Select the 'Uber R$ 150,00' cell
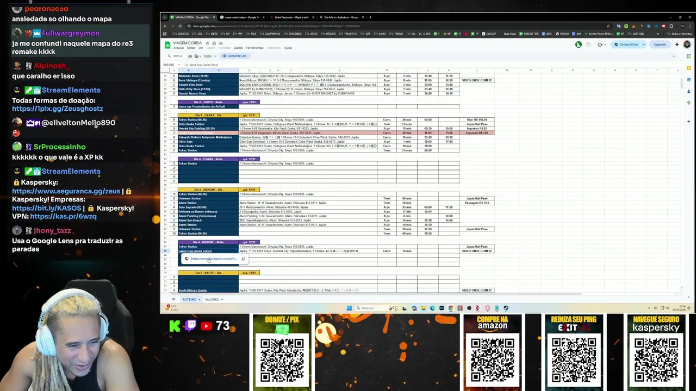The width and height of the screenshot is (696, 391). [477, 119]
